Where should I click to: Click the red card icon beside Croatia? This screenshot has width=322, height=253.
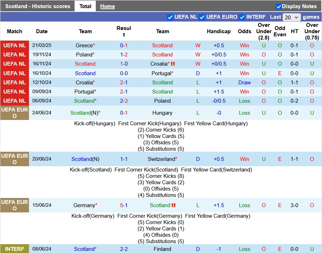173,64
